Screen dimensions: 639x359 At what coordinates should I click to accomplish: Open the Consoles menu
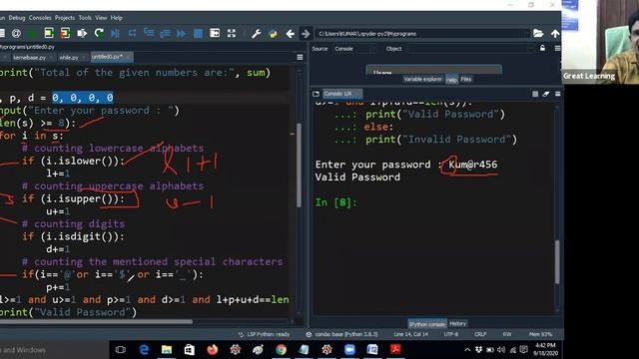click(40, 18)
